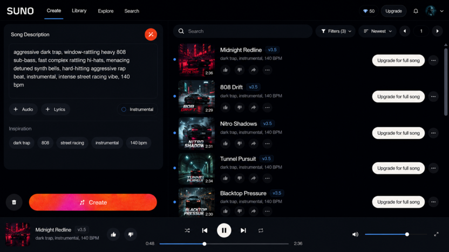Thumbs up the now-playing song in player bar
This screenshot has height=252, width=449.
(113, 234)
